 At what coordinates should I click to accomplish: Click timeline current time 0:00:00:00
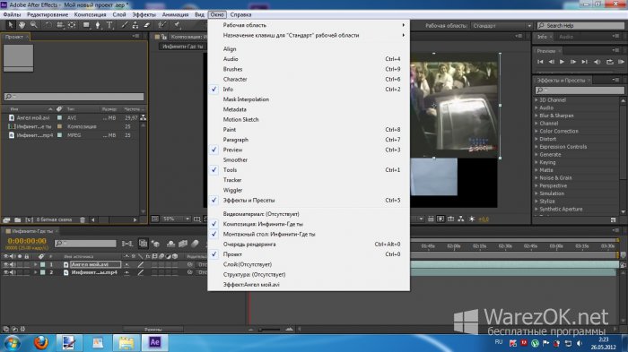[27, 241]
